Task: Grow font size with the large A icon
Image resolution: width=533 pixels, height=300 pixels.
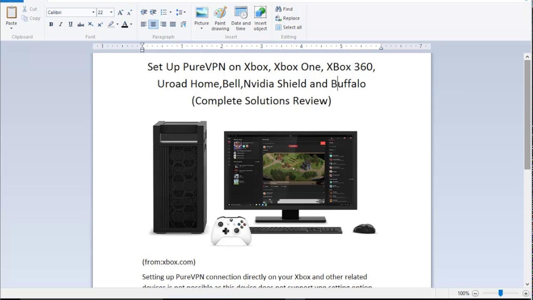Action: tap(120, 12)
